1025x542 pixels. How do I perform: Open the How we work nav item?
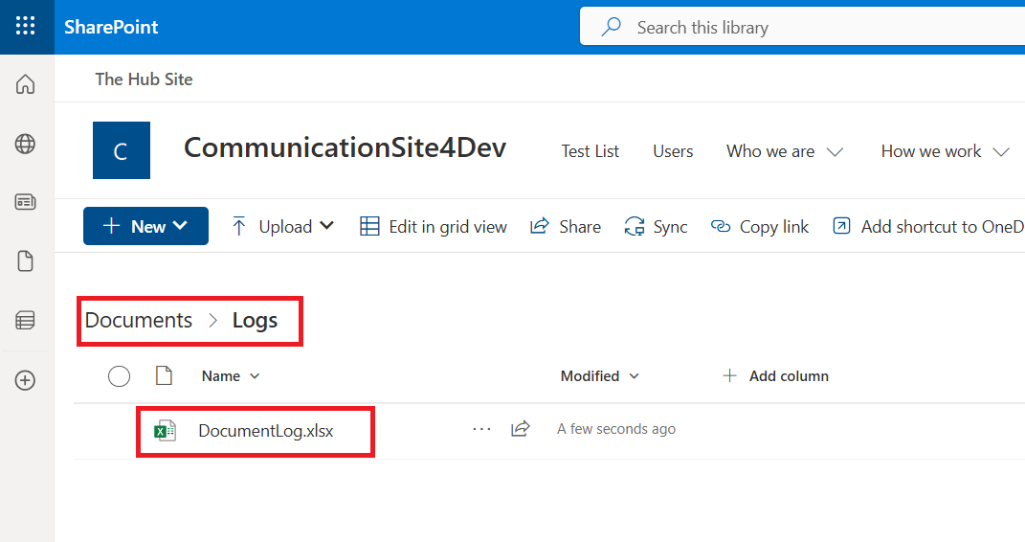931,151
